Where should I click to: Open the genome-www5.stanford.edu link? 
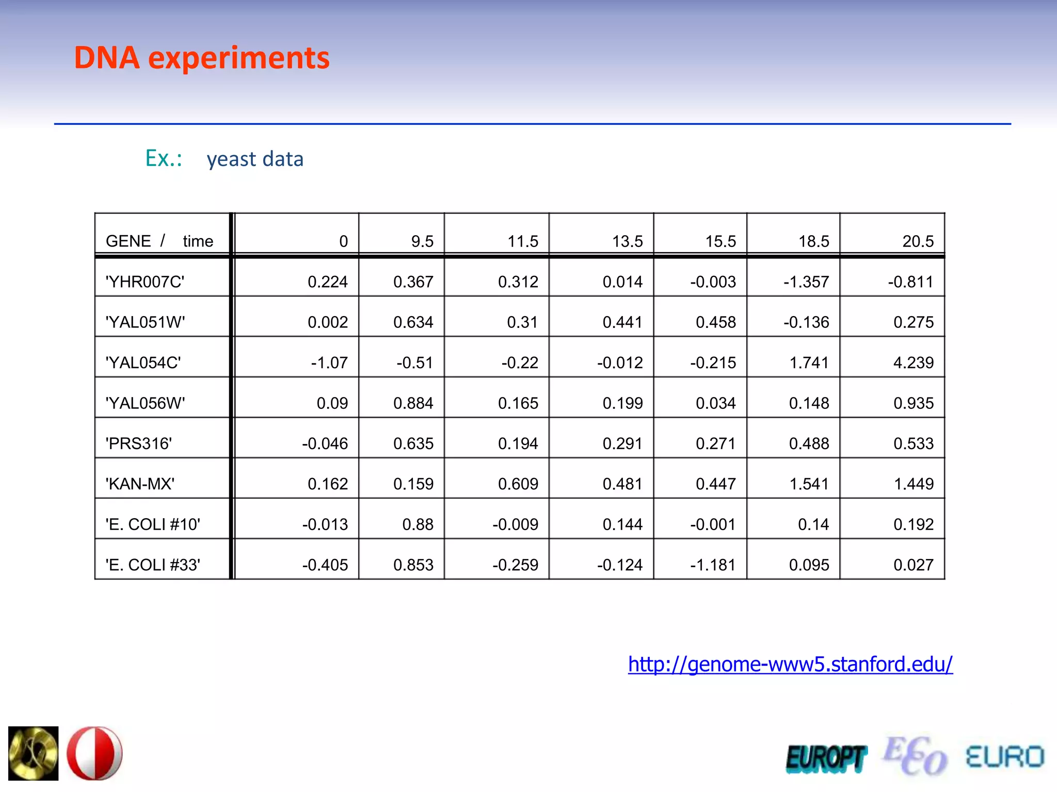(x=790, y=664)
